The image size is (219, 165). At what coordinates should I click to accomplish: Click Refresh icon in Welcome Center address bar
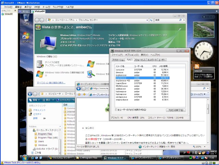coord(151,20)
